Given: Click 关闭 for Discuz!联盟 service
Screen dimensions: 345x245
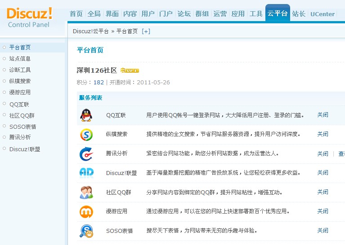Looking at the screenshot, I should (x=323, y=173).
